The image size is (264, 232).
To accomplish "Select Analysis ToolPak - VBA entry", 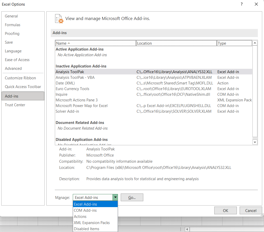I will click(75, 77).
